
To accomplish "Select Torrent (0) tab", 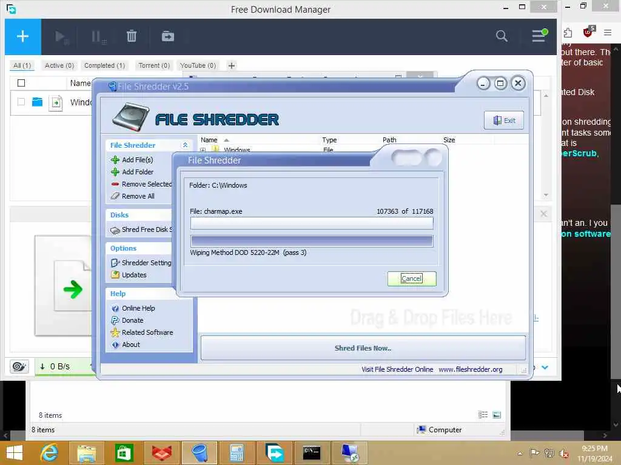I will tap(154, 65).
